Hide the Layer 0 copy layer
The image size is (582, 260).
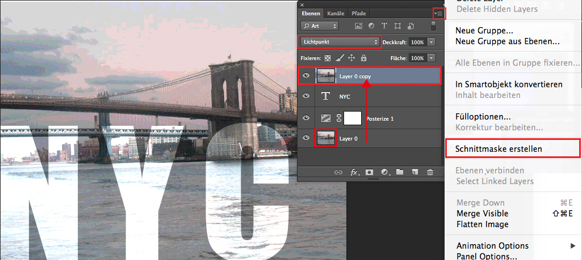click(x=306, y=76)
